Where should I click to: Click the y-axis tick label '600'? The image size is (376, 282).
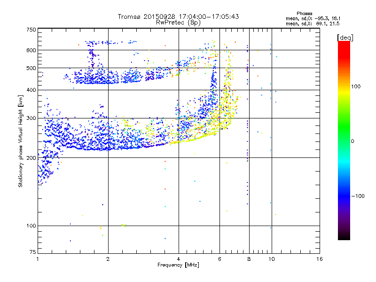pyautogui.click(x=31, y=50)
